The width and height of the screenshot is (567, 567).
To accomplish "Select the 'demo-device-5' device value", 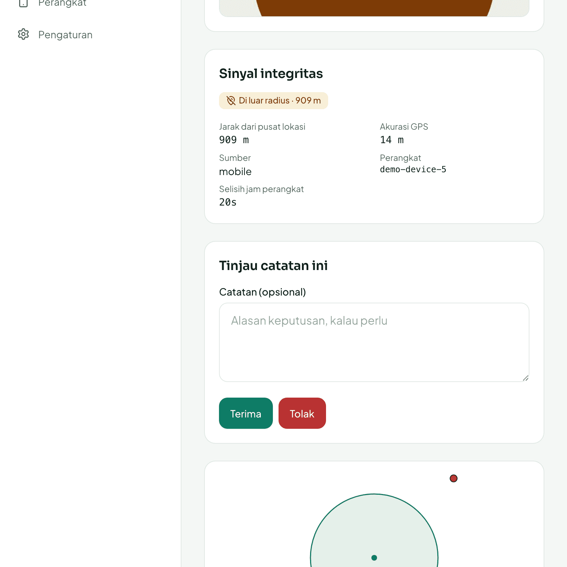I will (413, 169).
